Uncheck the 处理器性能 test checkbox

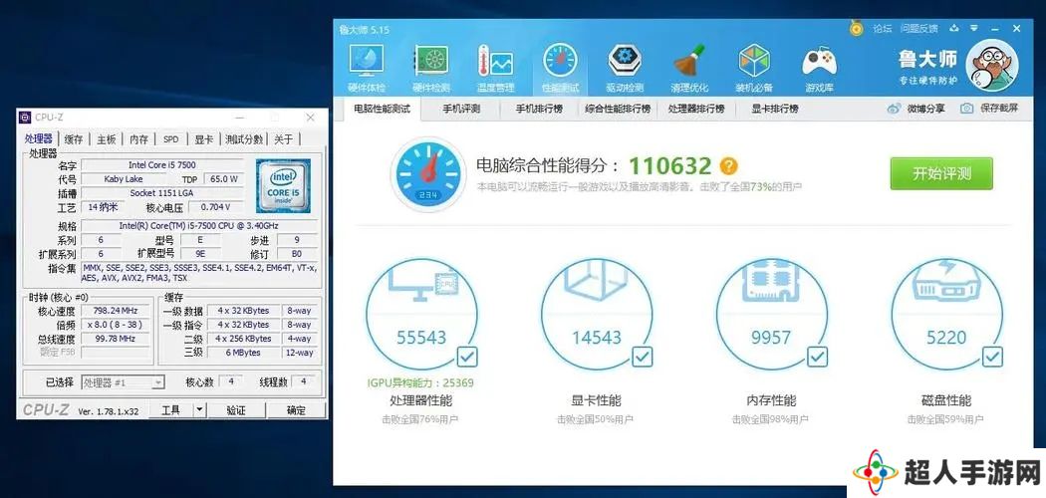[x=467, y=357]
